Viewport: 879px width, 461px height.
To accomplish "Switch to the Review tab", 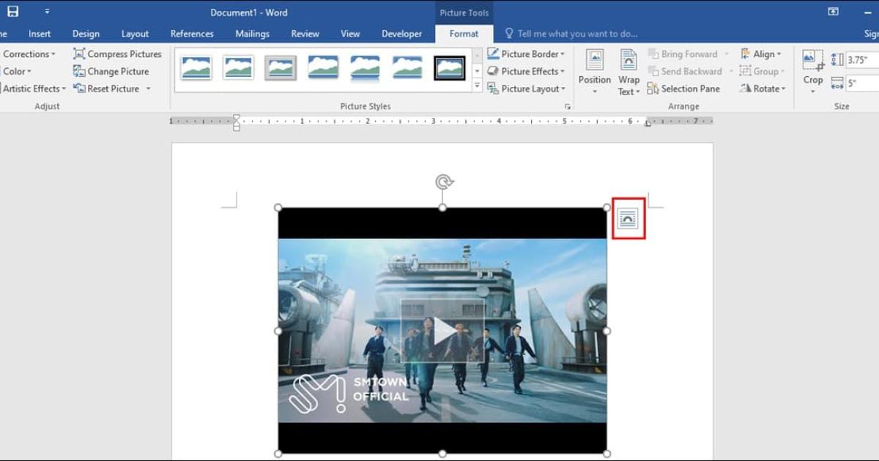I will tap(305, 34).
